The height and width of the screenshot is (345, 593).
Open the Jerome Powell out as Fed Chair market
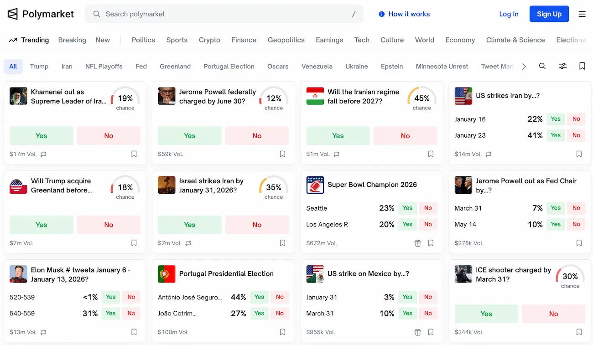point(526,185)
